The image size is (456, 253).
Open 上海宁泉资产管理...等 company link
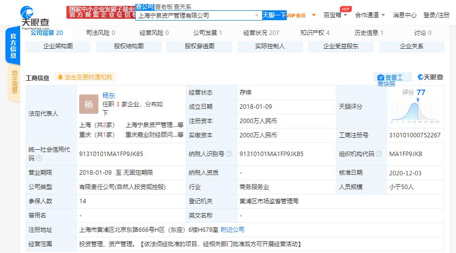coord(154,125)
